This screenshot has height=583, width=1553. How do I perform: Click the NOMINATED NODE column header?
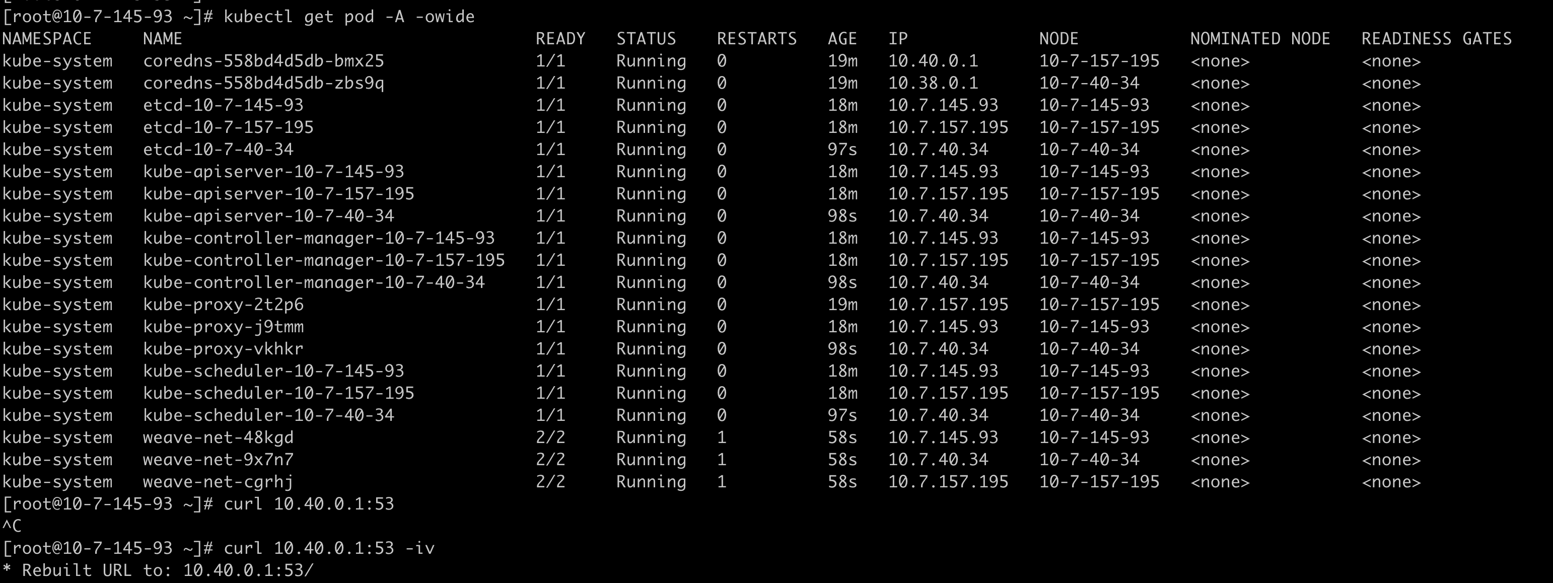coord(1259,39)
